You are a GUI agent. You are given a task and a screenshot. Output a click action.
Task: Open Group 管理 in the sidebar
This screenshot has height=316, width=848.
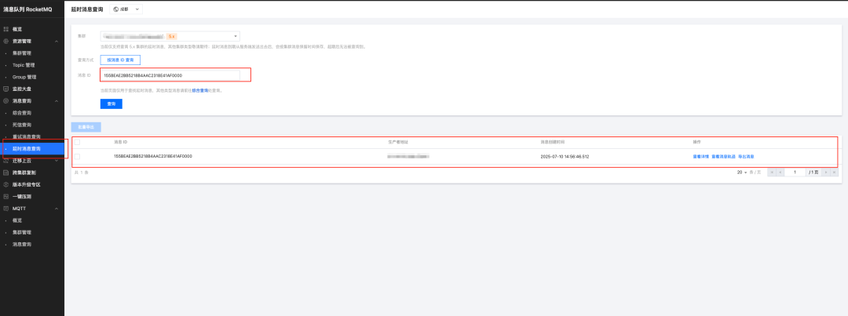pyautogui.click(x=24, y=78)
